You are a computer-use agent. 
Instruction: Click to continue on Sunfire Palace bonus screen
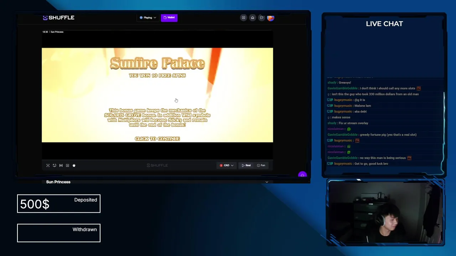click(157, 139)
